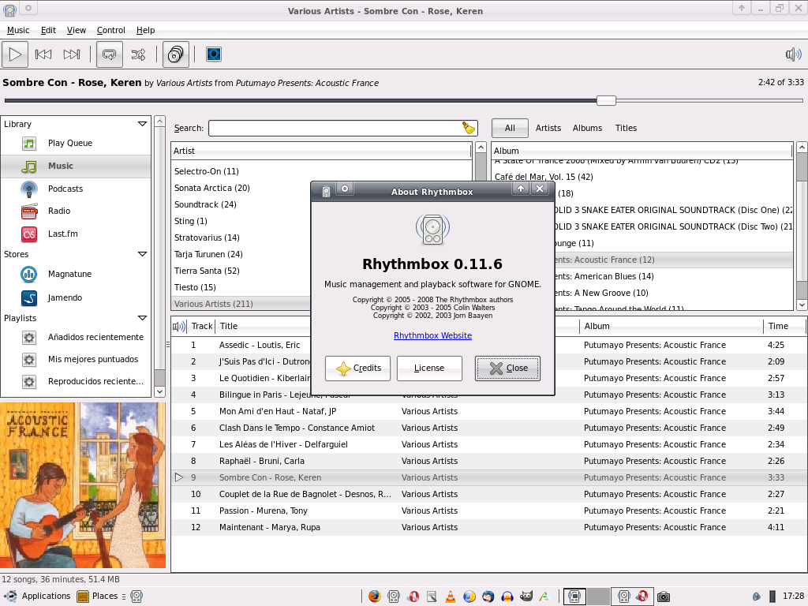Start playback with the Play button

click(15, 54)
